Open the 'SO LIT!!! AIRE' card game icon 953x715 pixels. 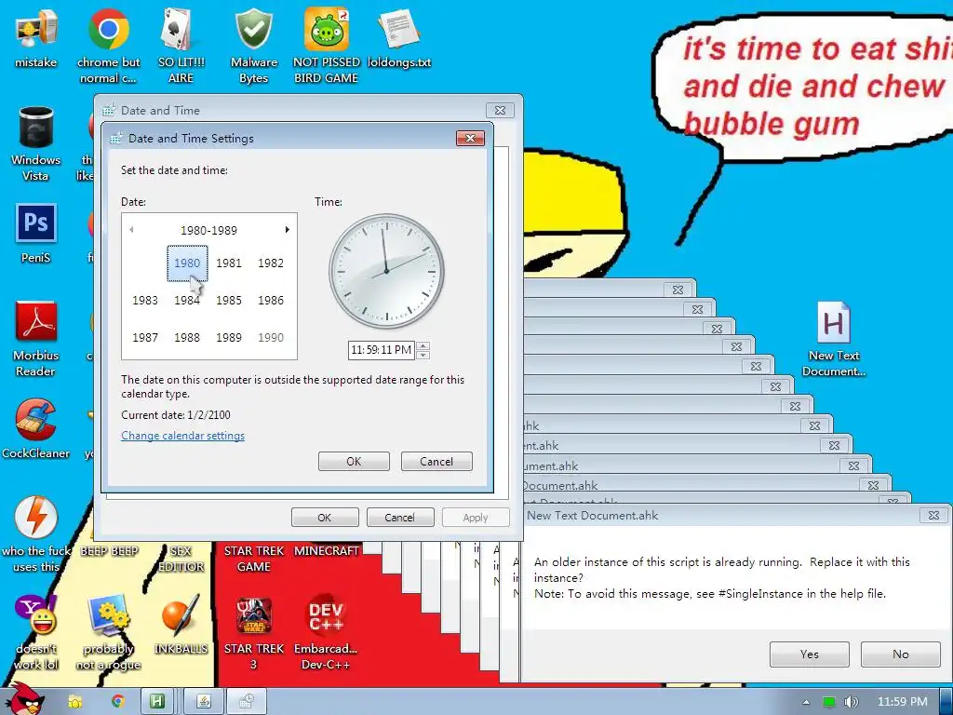coord(181,46)
